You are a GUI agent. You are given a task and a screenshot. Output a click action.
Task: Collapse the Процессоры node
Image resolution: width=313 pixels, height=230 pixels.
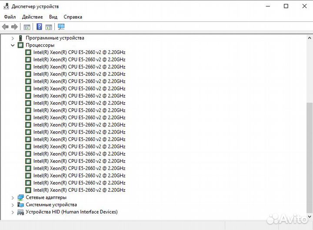(x=13, y=45)
